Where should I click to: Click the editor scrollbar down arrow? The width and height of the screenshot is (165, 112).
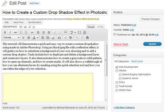pos(106,100)
